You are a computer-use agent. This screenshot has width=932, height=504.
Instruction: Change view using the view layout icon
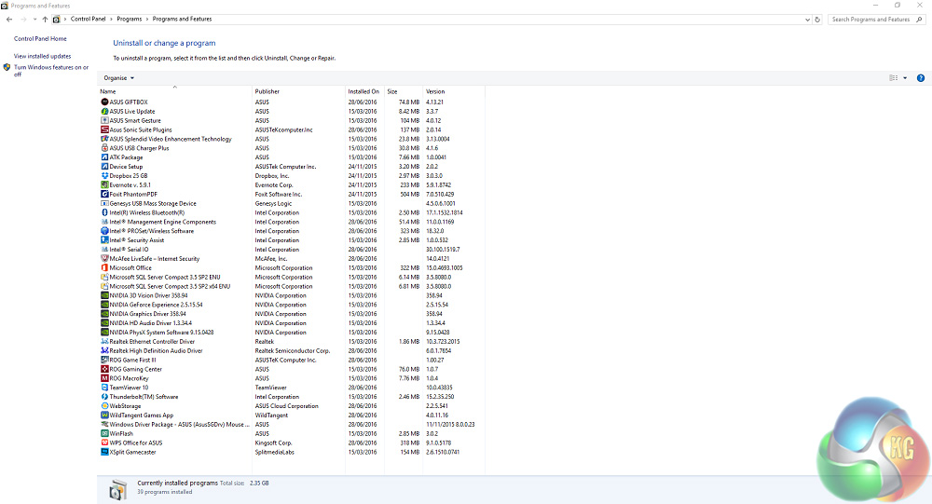pos(894,78)
